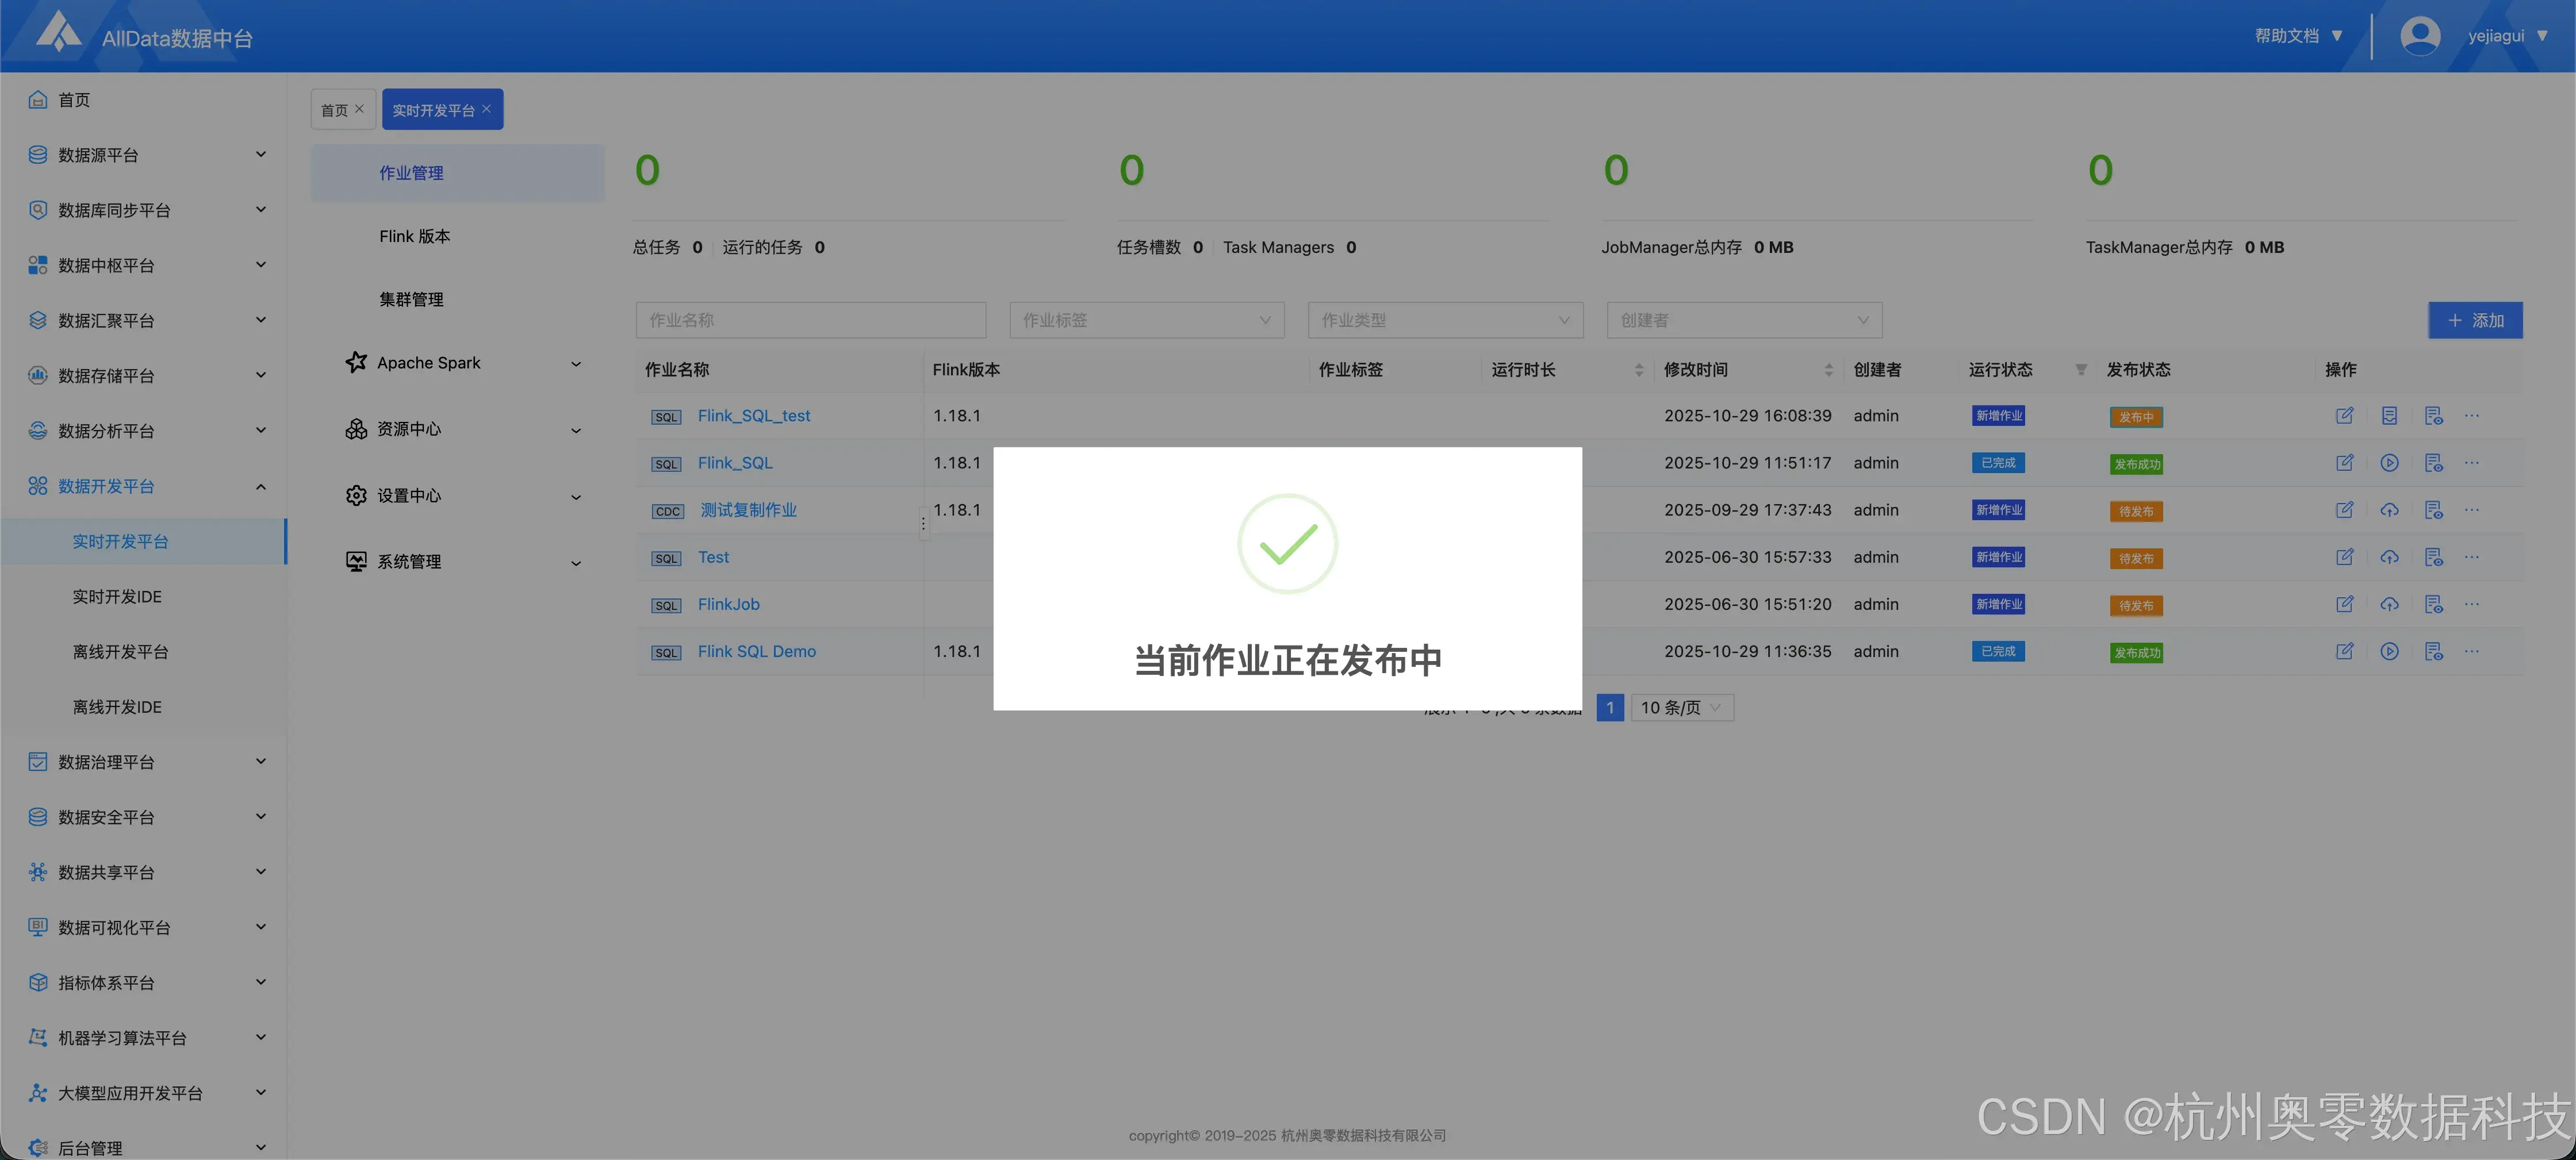
Task: Click the 作业名称 search input field
Action: click(810, 320)
